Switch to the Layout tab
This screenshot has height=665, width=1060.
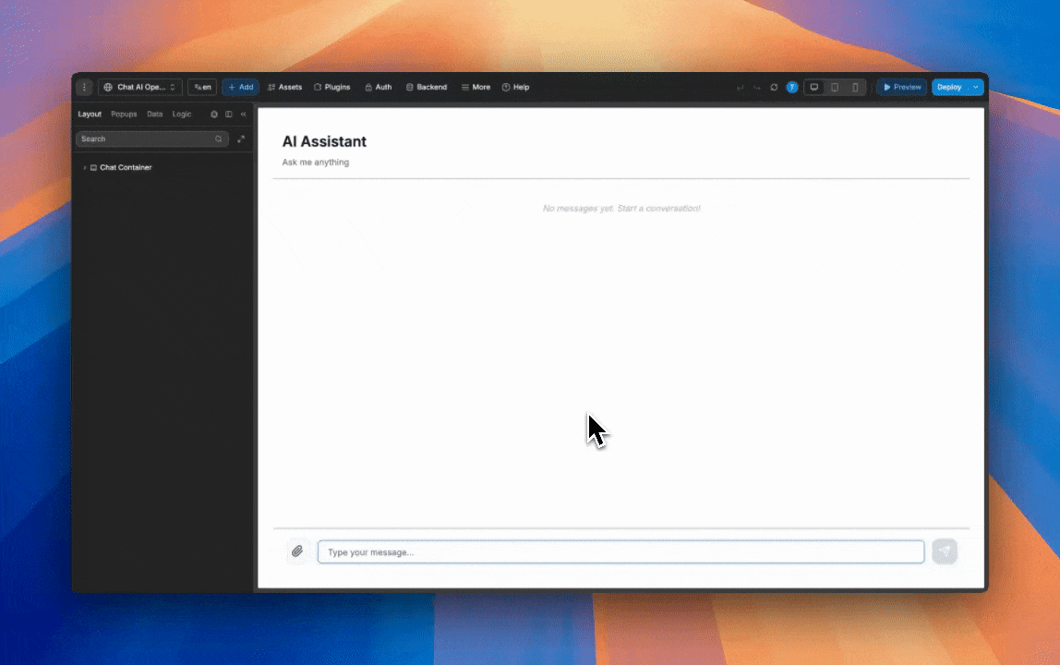(x=90, y=115)
